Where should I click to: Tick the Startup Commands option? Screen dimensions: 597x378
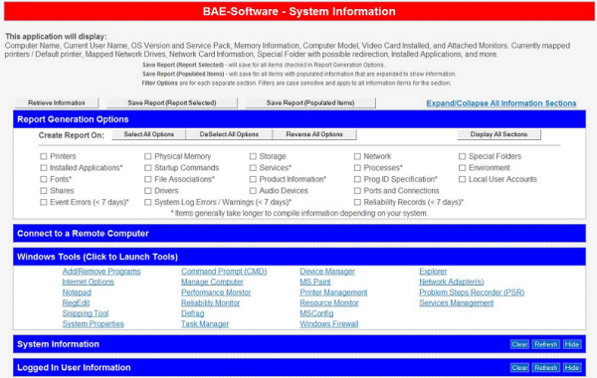tap(147, 168)
